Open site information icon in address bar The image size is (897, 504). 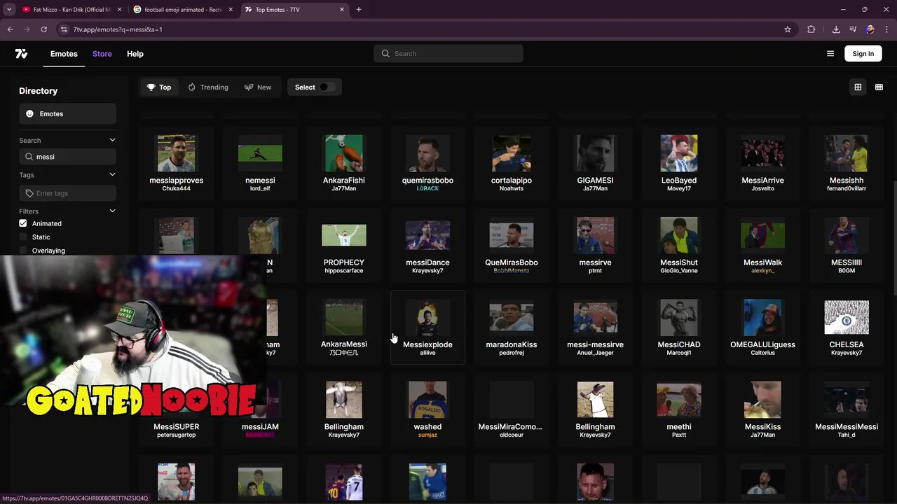pos(64,29)
